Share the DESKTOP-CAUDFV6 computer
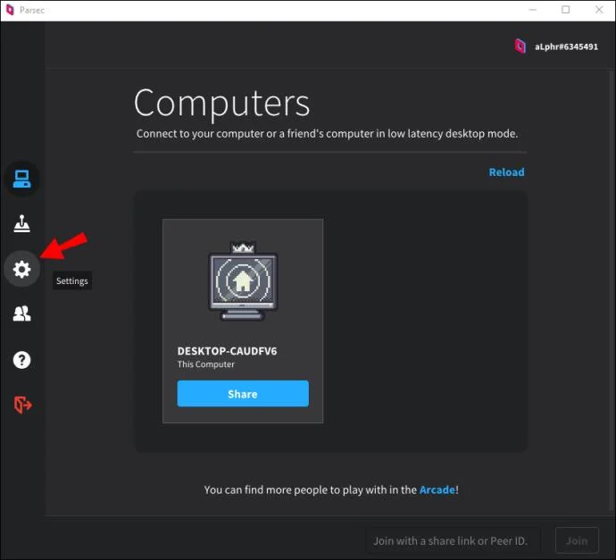The width and height of the screenshot is (616, 560). pos(243,393)
